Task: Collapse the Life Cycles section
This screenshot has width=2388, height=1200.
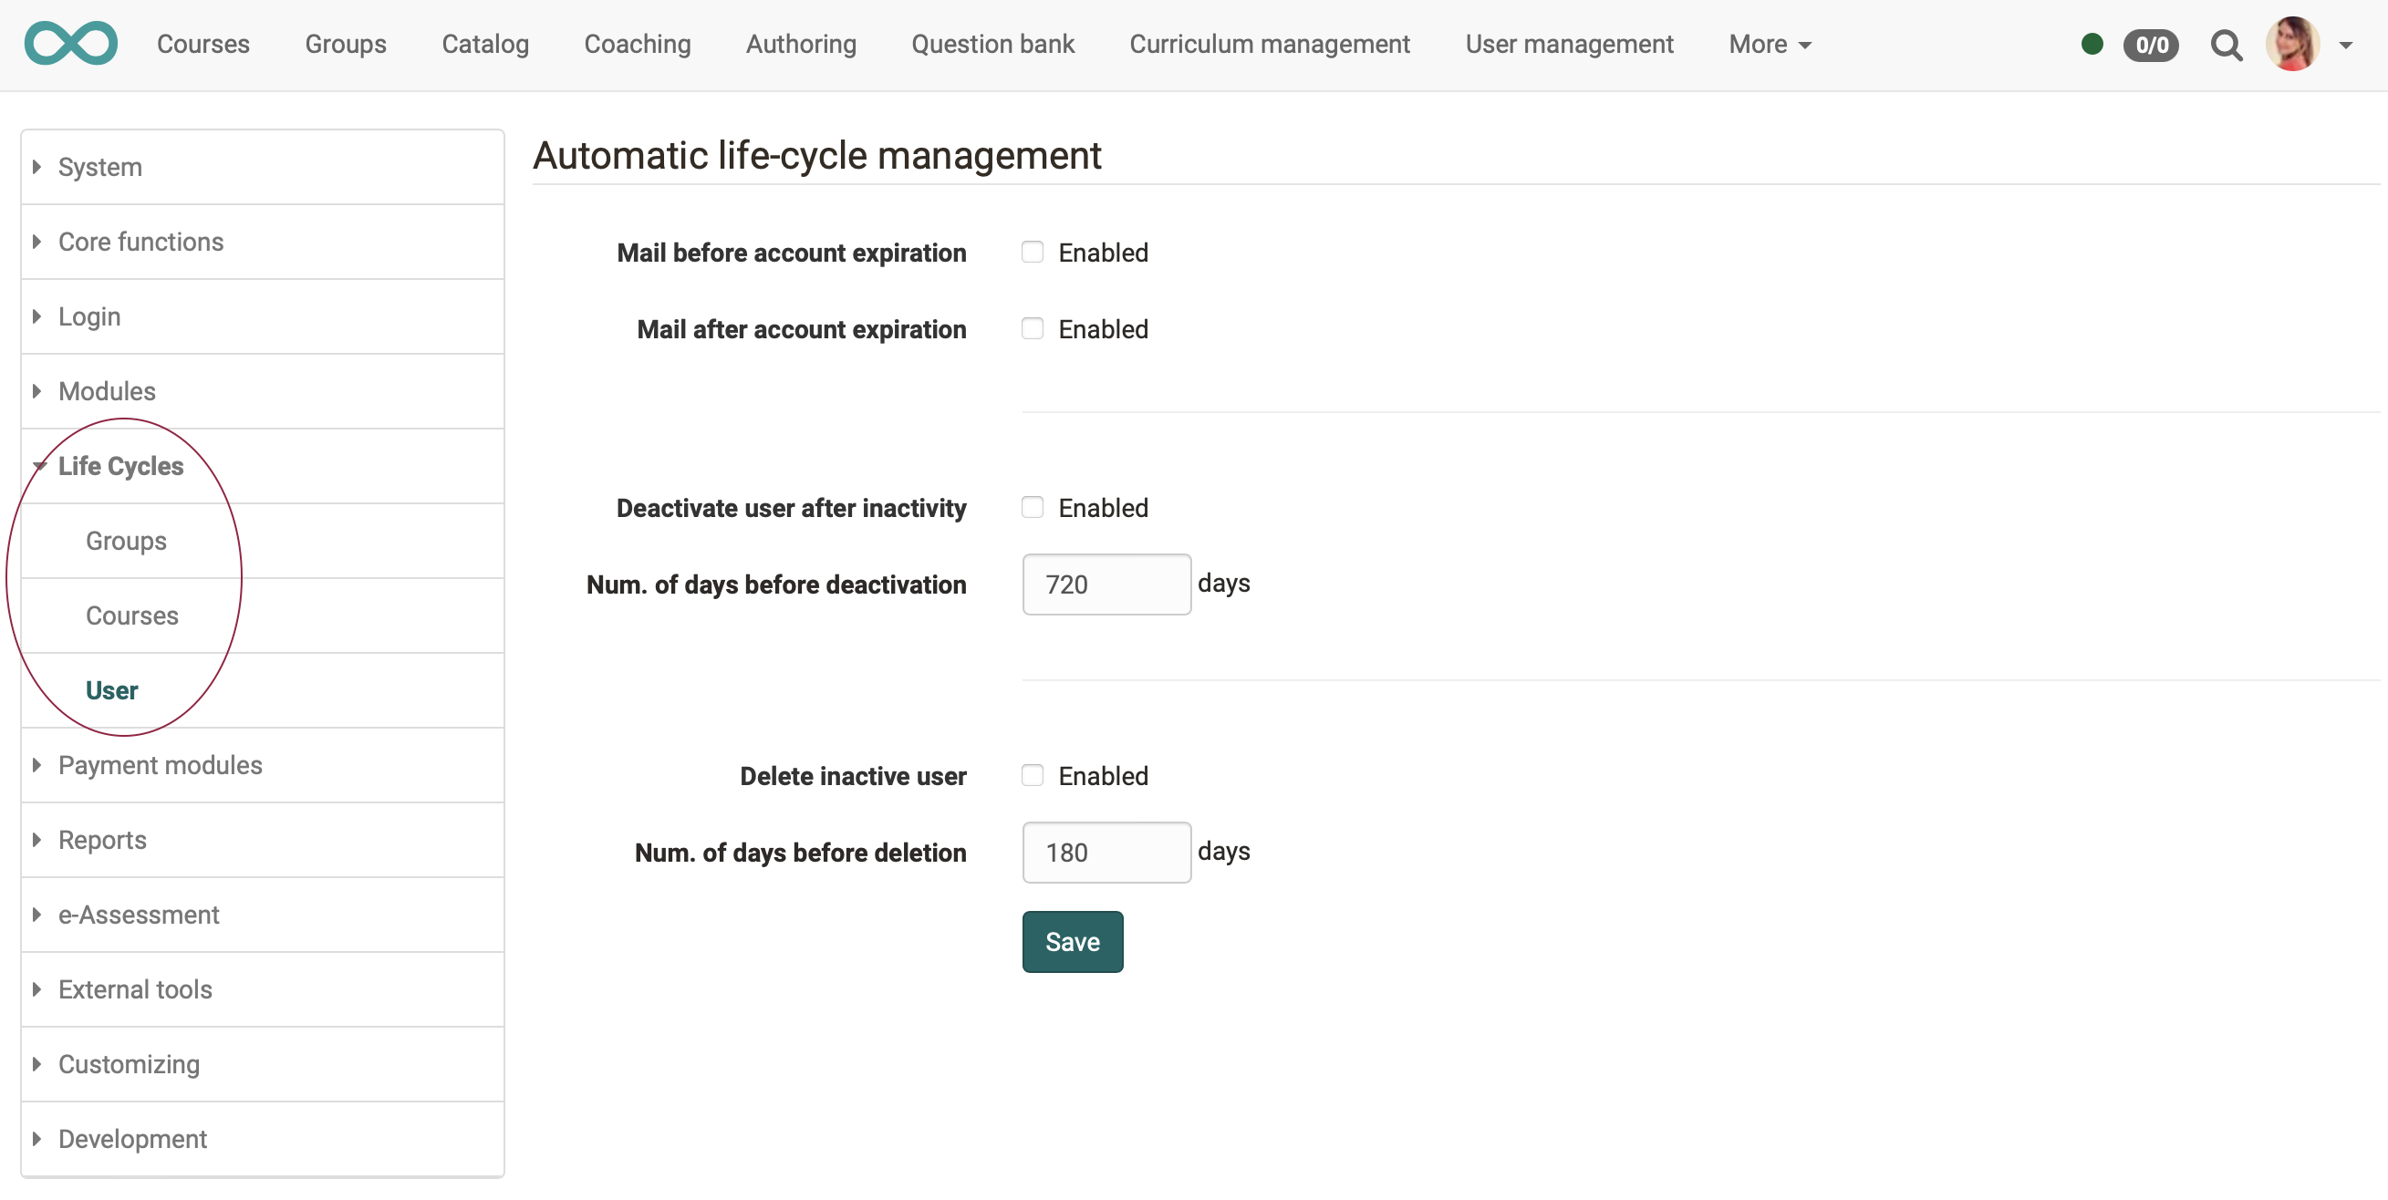Action: (119, 466)
